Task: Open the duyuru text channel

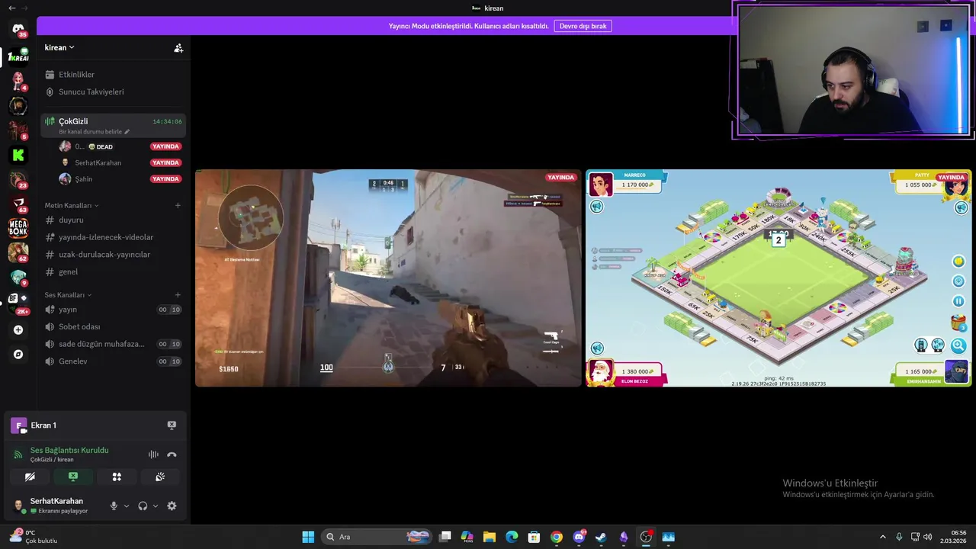Action: tap(113, 220)
